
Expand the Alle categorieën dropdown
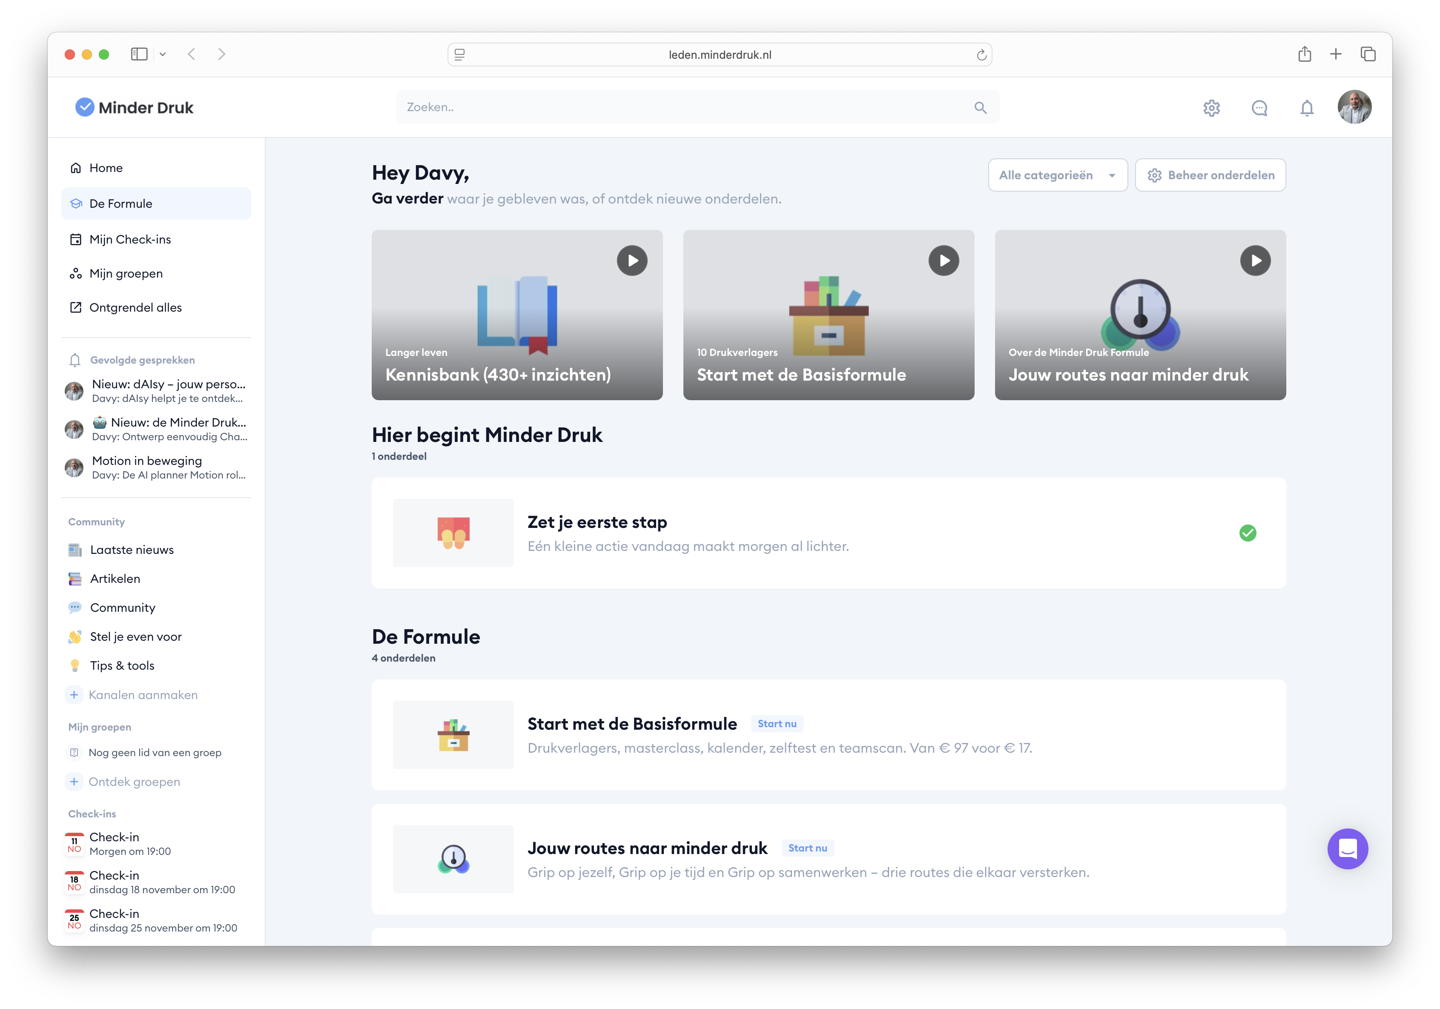(x=1057, y=175)
